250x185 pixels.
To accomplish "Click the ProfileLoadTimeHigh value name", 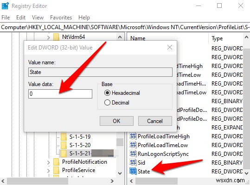I will click(164, 136).
